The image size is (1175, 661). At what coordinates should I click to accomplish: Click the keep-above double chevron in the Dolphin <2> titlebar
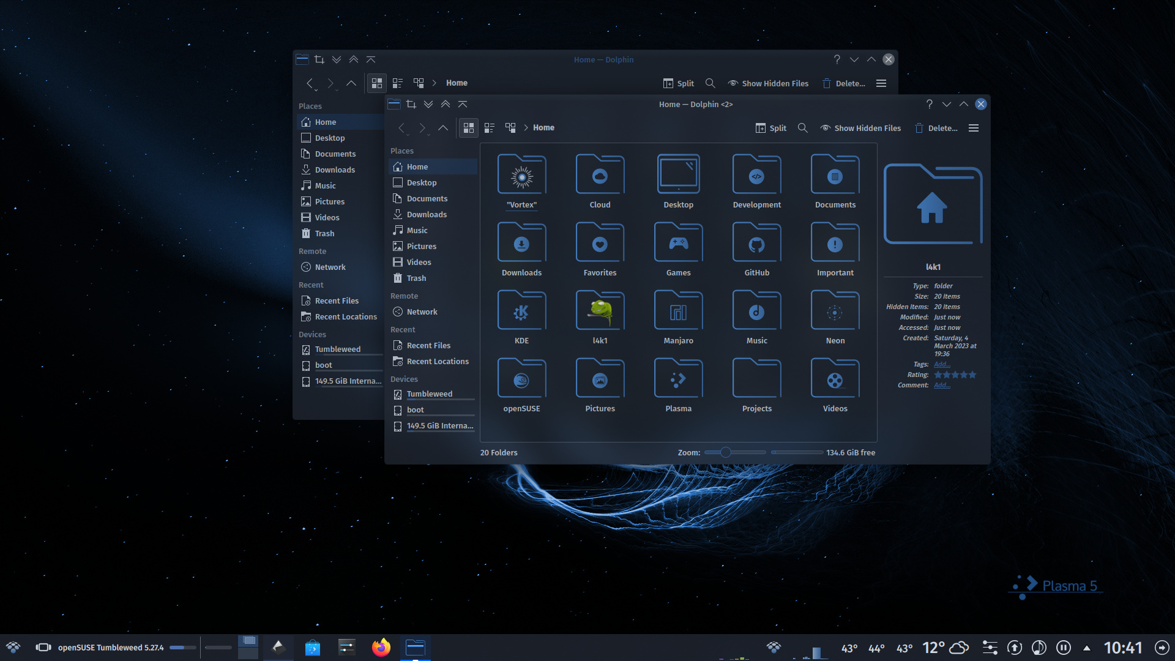(x=446, y=104)
